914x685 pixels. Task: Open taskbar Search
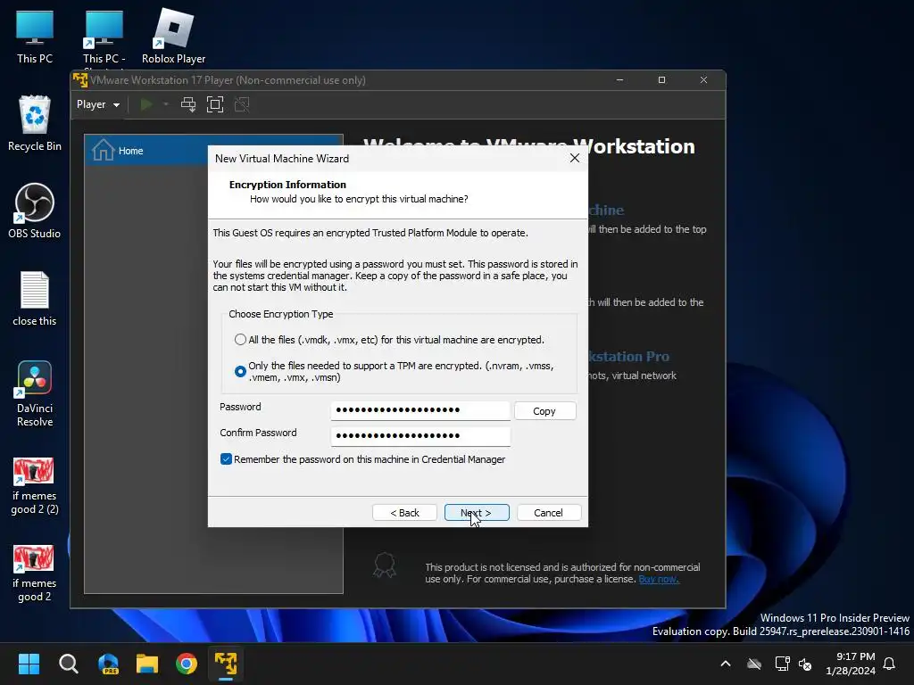[x=68, y=664]
